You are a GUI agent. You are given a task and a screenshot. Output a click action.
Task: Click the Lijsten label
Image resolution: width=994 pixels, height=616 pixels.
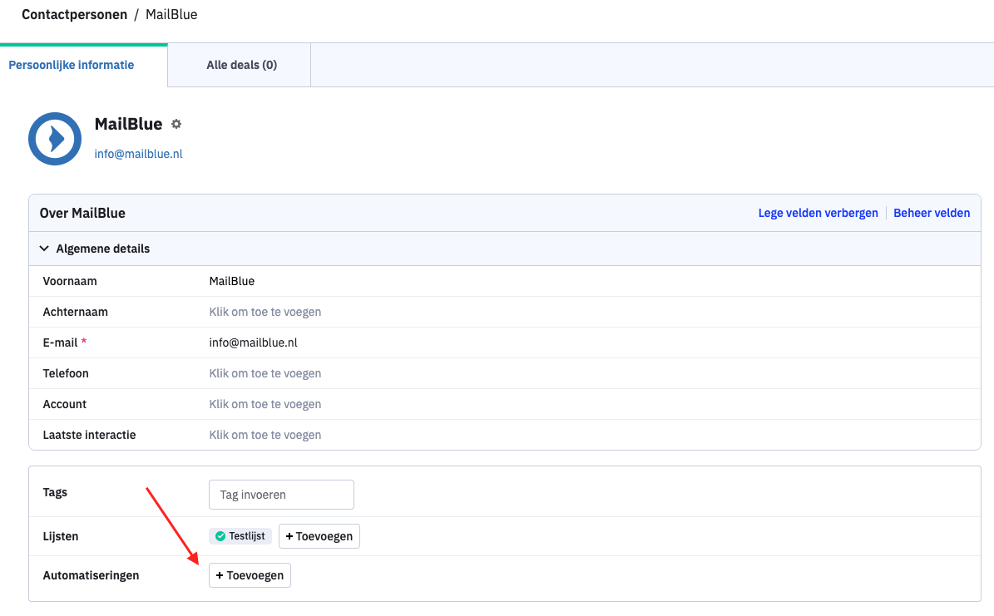pos(60,536)
